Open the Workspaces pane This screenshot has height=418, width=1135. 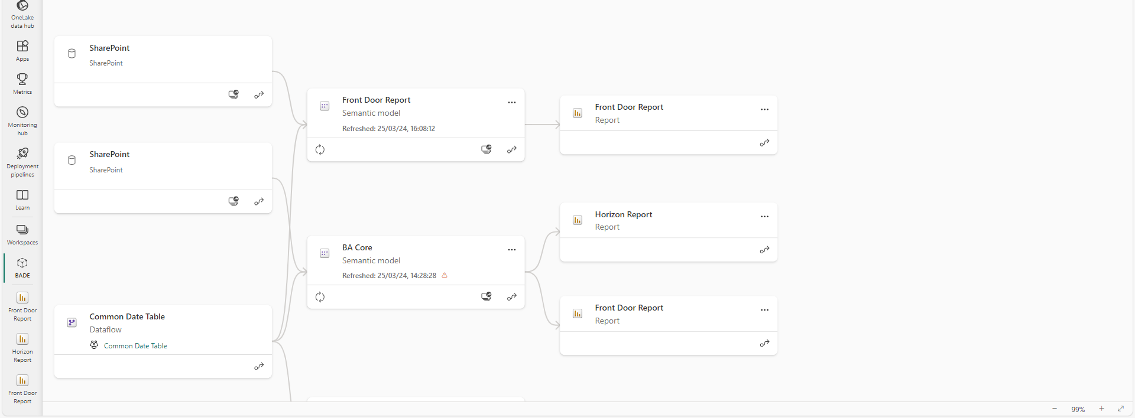22,234
